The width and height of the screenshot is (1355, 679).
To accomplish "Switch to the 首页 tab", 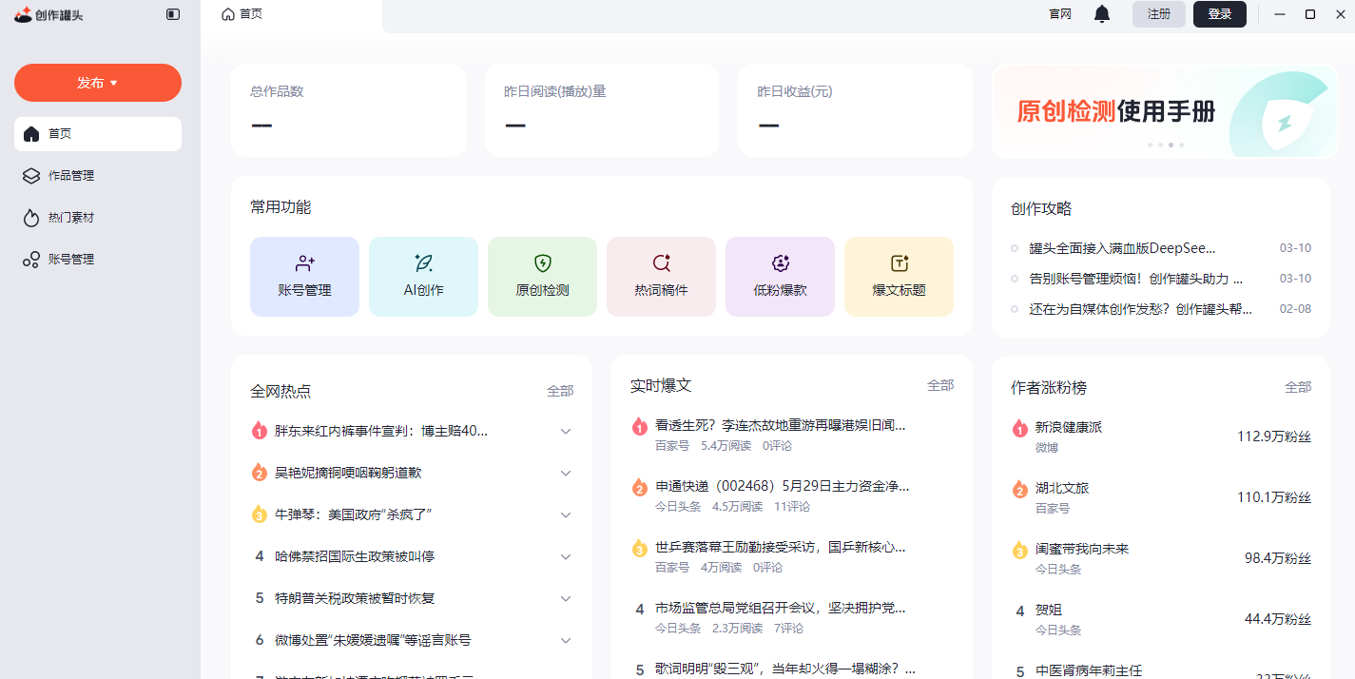I will click(242, 14).
